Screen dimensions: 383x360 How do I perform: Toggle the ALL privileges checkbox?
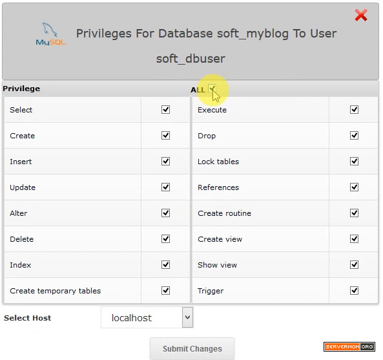(x=212, y=89)
